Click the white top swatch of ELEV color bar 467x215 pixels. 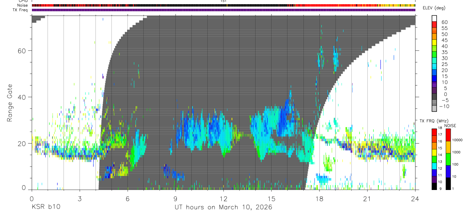pyautogui.click(x=434, y=18)
